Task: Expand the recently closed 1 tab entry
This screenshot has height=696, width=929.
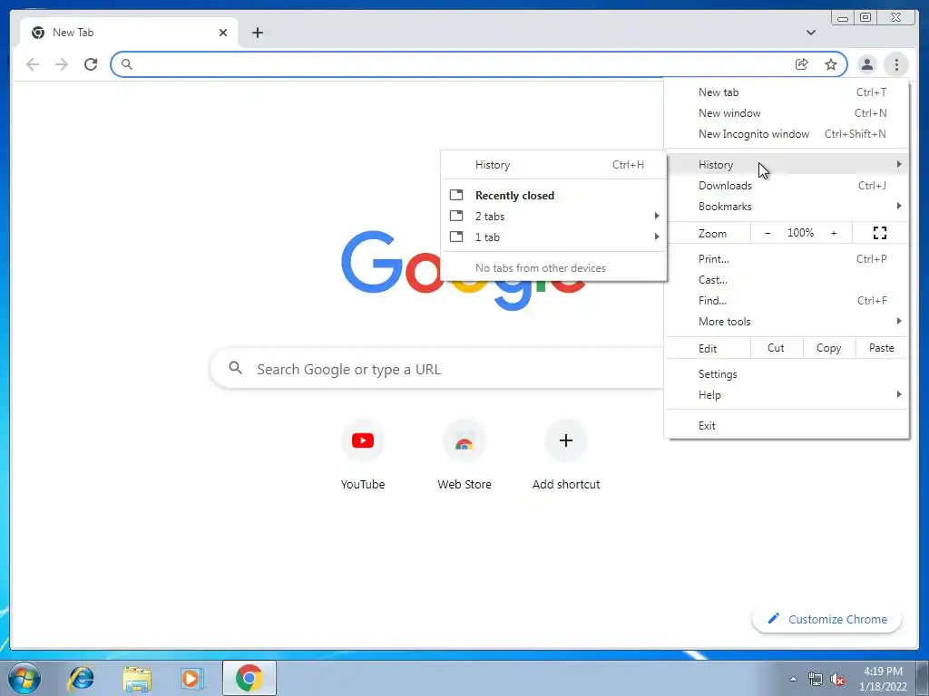Action: click(x=554, y=237)
